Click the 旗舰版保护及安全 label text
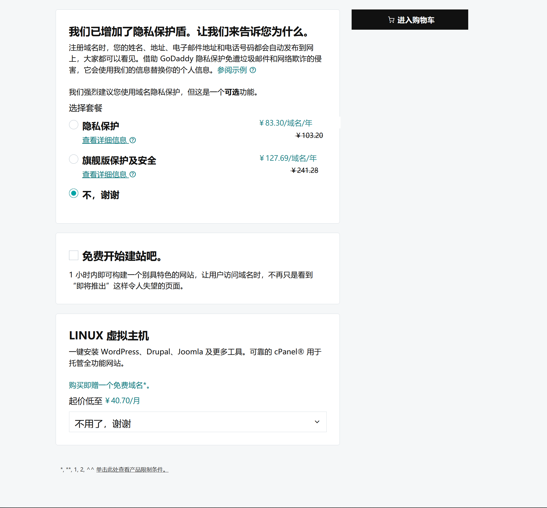 [119, 160]
